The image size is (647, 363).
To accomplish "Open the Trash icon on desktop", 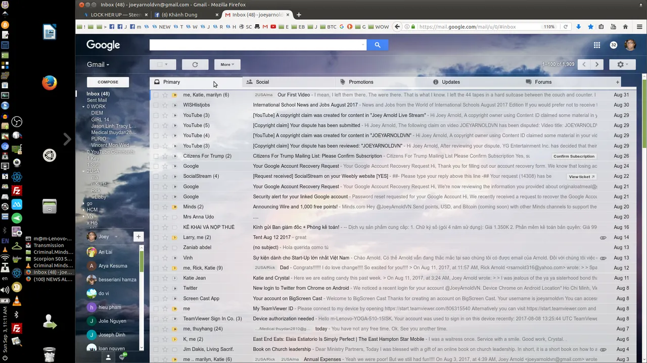I will coord(49,354).
